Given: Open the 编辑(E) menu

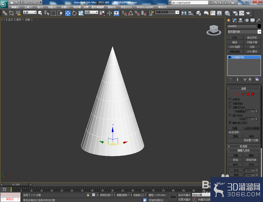Looking at the screenshot, I should (15, 7).
